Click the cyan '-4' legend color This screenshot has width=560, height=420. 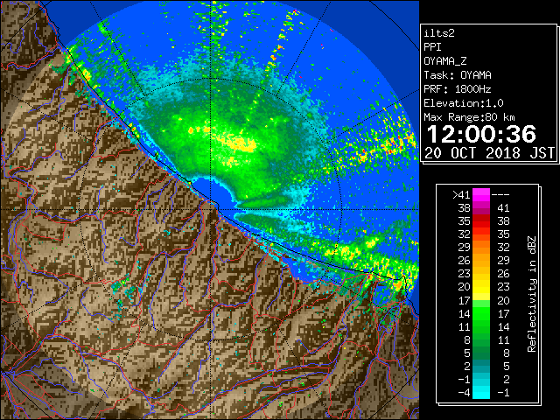pos(481,393)
